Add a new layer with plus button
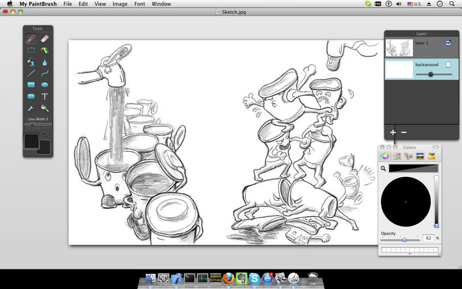The image size is (462, 289). 393,132
